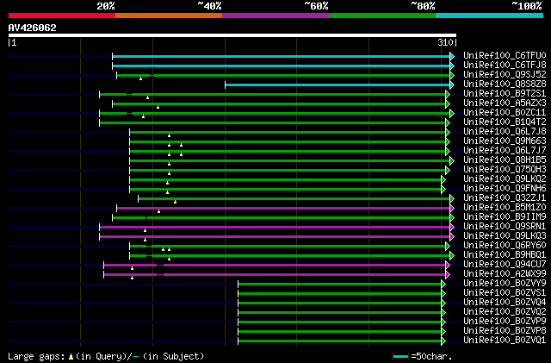Open the UniRef100_Q9FNH6 entry
Image resolution: width=551 pixels, height=363 pixels.
(505, 189)
